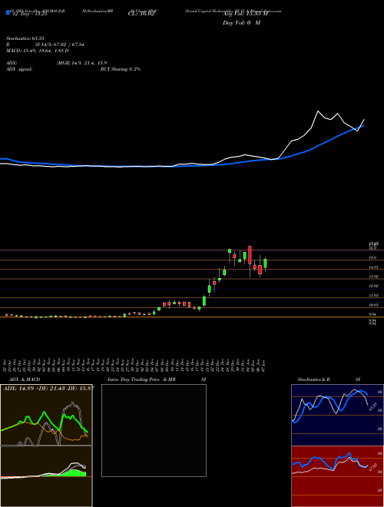
Task: Click the 'Intra Day Trading Price & MR' title
Action: (x=141, y=379)
